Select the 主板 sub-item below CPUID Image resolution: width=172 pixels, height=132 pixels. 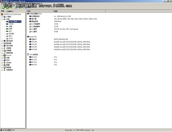pyautogui.click(x=10, y=26)
